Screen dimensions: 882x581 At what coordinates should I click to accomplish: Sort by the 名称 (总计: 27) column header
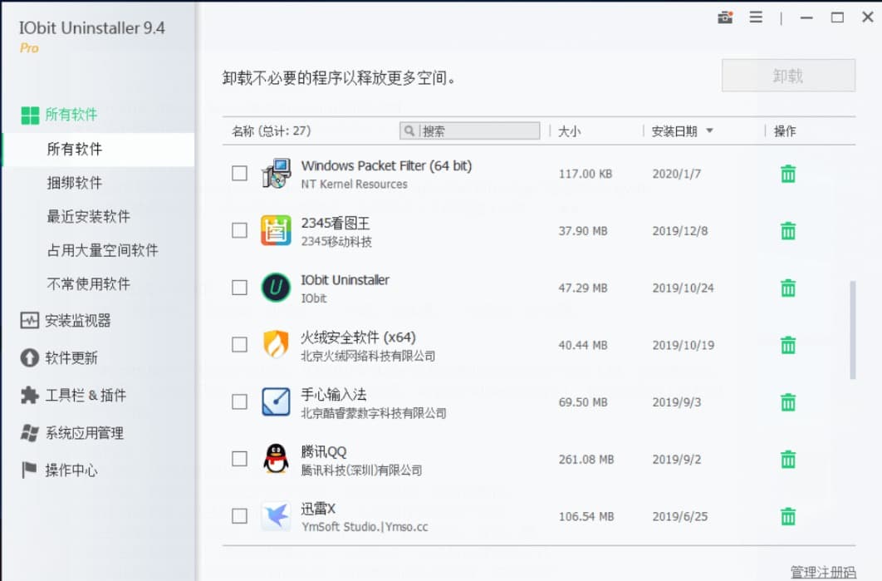point(271,131)
